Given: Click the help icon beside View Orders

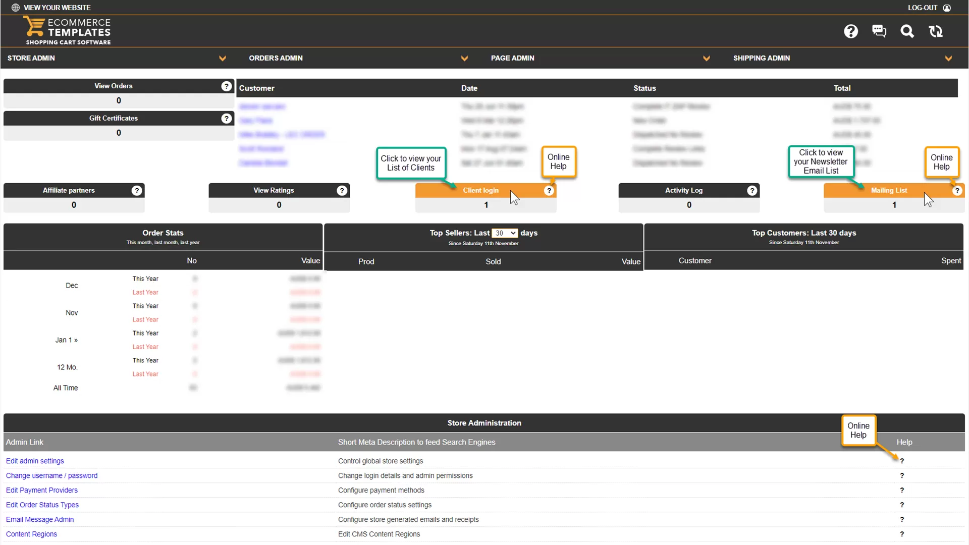Looking at the screenshot, I should tap(227, 86).
